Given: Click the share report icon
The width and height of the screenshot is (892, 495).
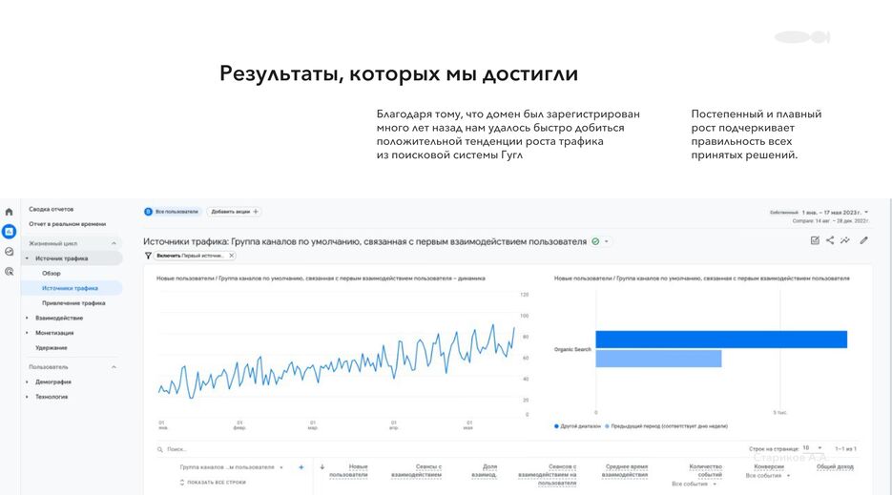Looking at the screenshot, I should pos(830,240).
